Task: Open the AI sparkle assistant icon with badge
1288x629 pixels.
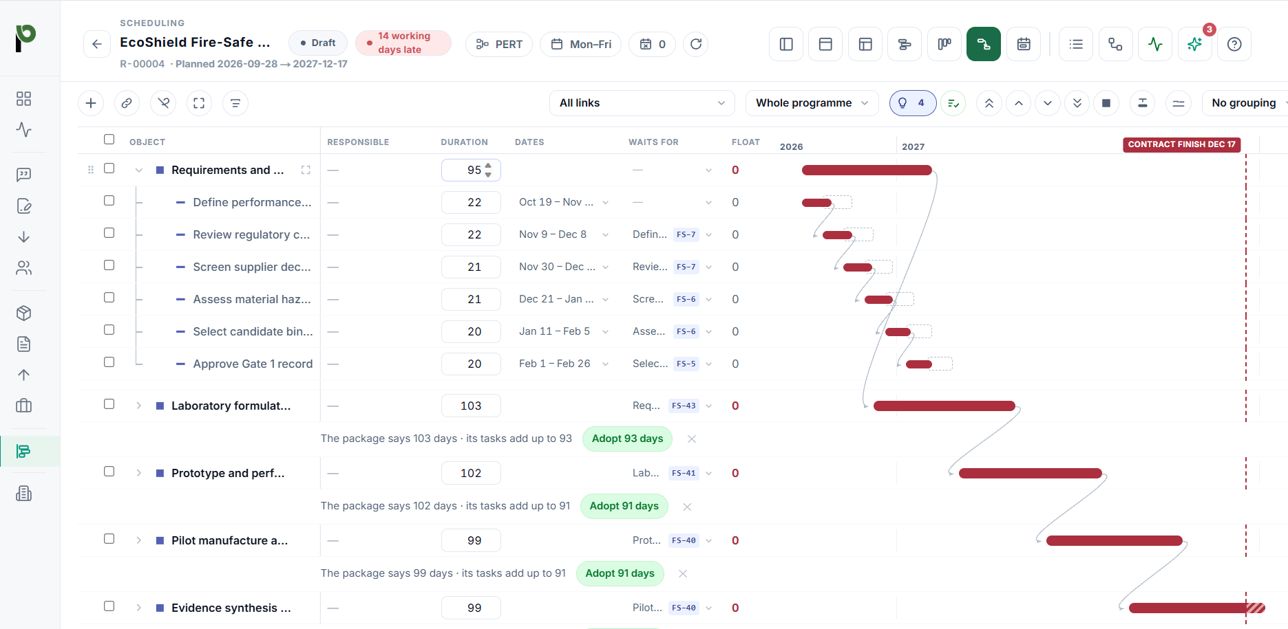Action: point(1195,44)
